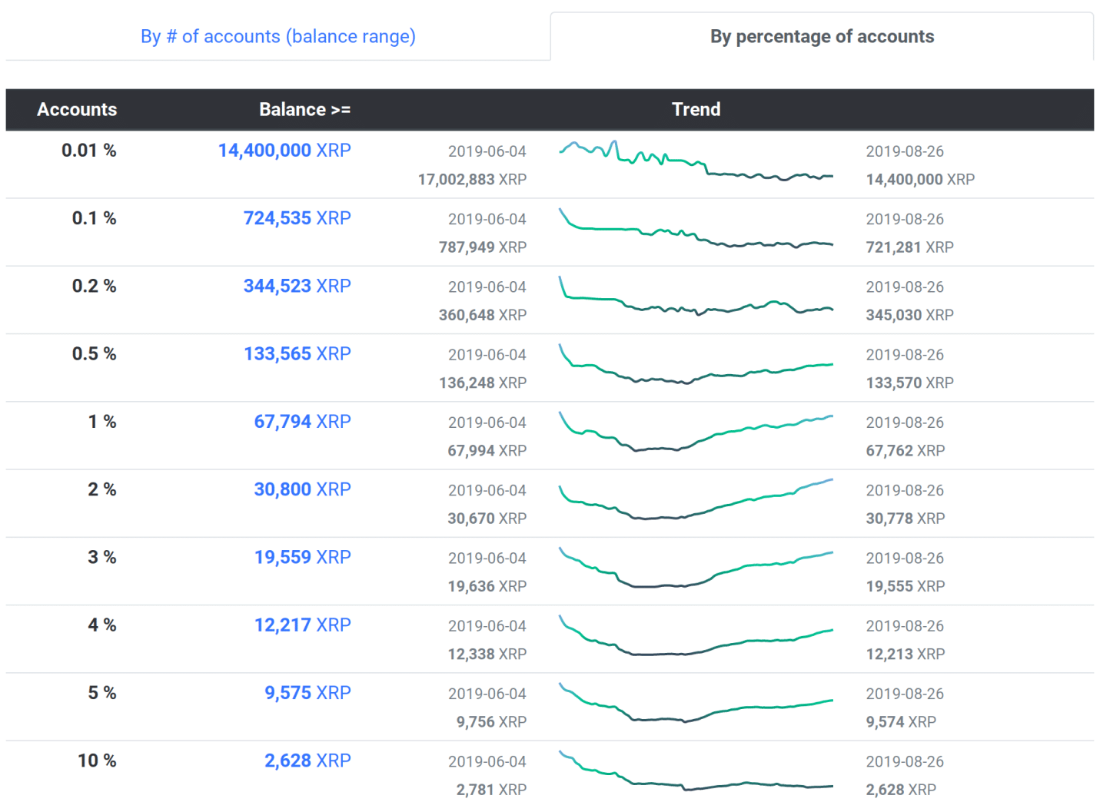Open the 67,794 XRP balance link
The height and width of the screenshot is (802, 1100).
[302, 422]
